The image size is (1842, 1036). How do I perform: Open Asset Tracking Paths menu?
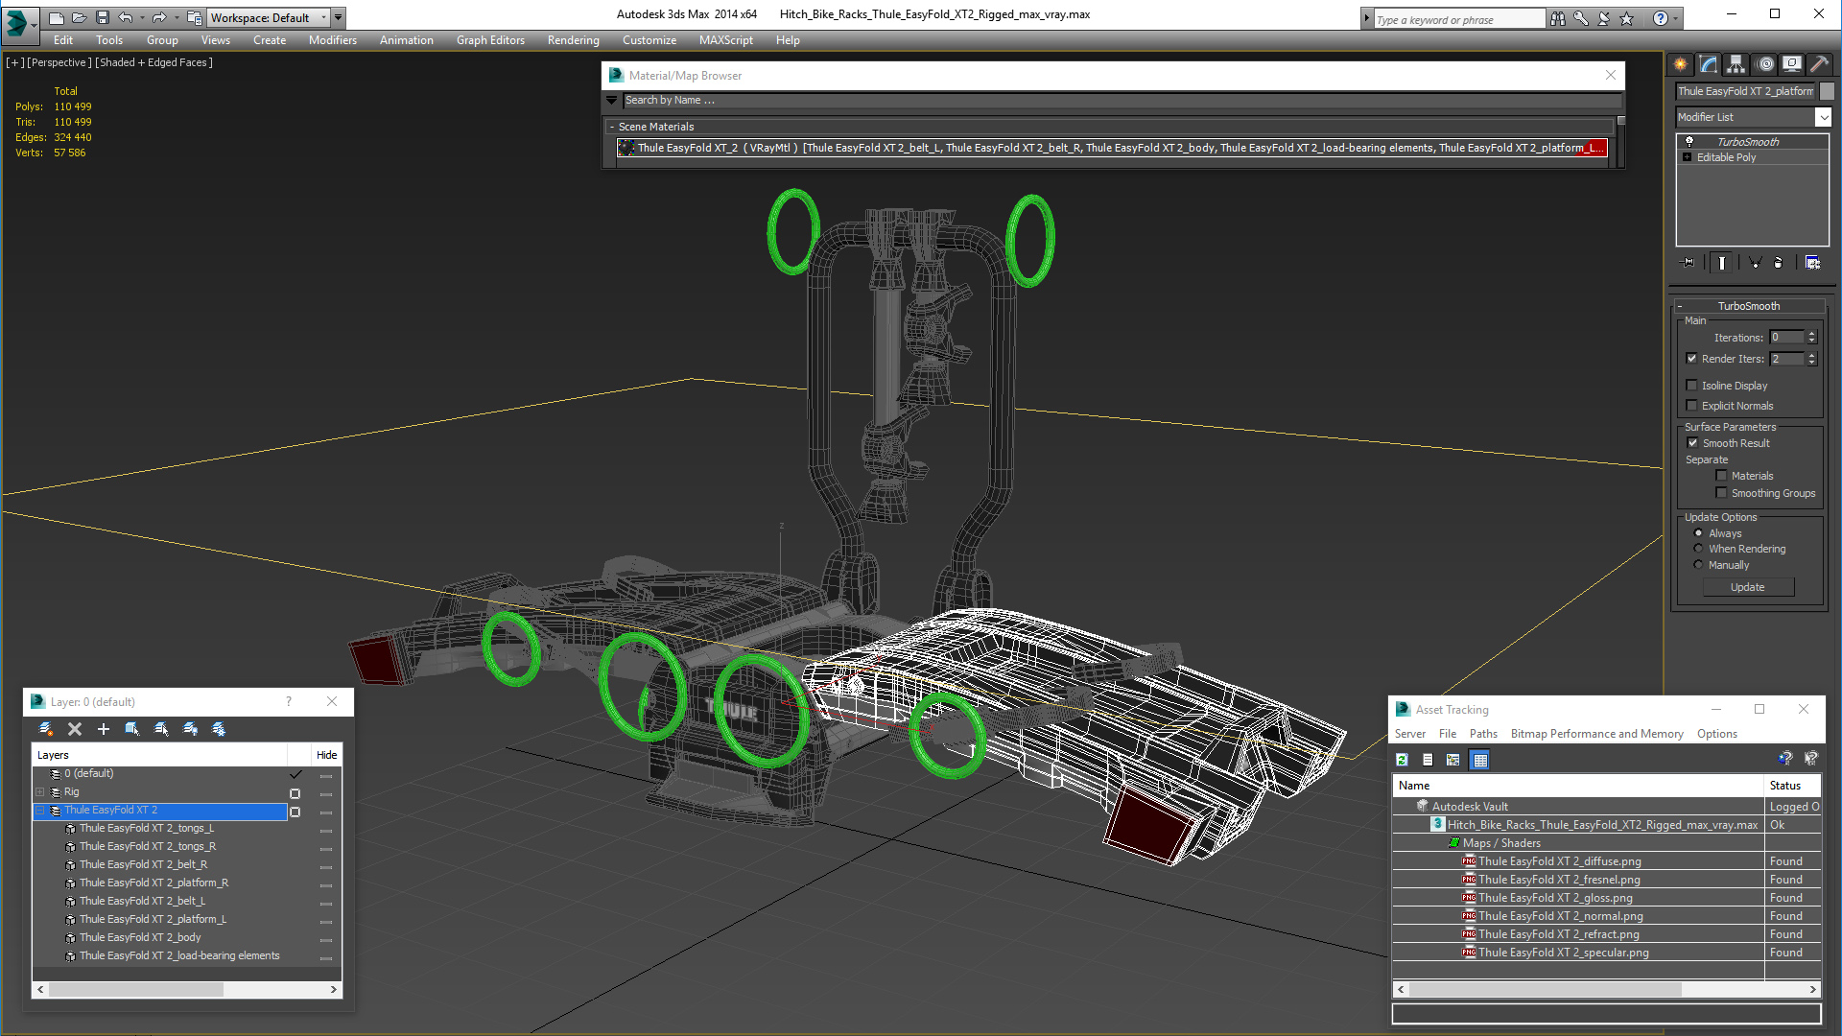point(1483,734)
